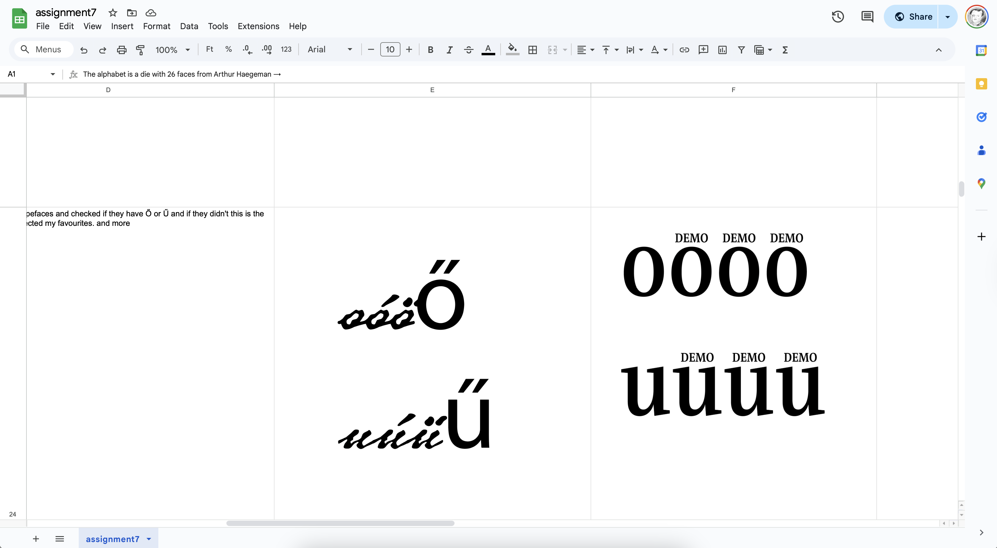The height and width of the screenshot is (548, 997).
Task: Open the Format menu
Action: pyautogui.click(x=156, y=26)
